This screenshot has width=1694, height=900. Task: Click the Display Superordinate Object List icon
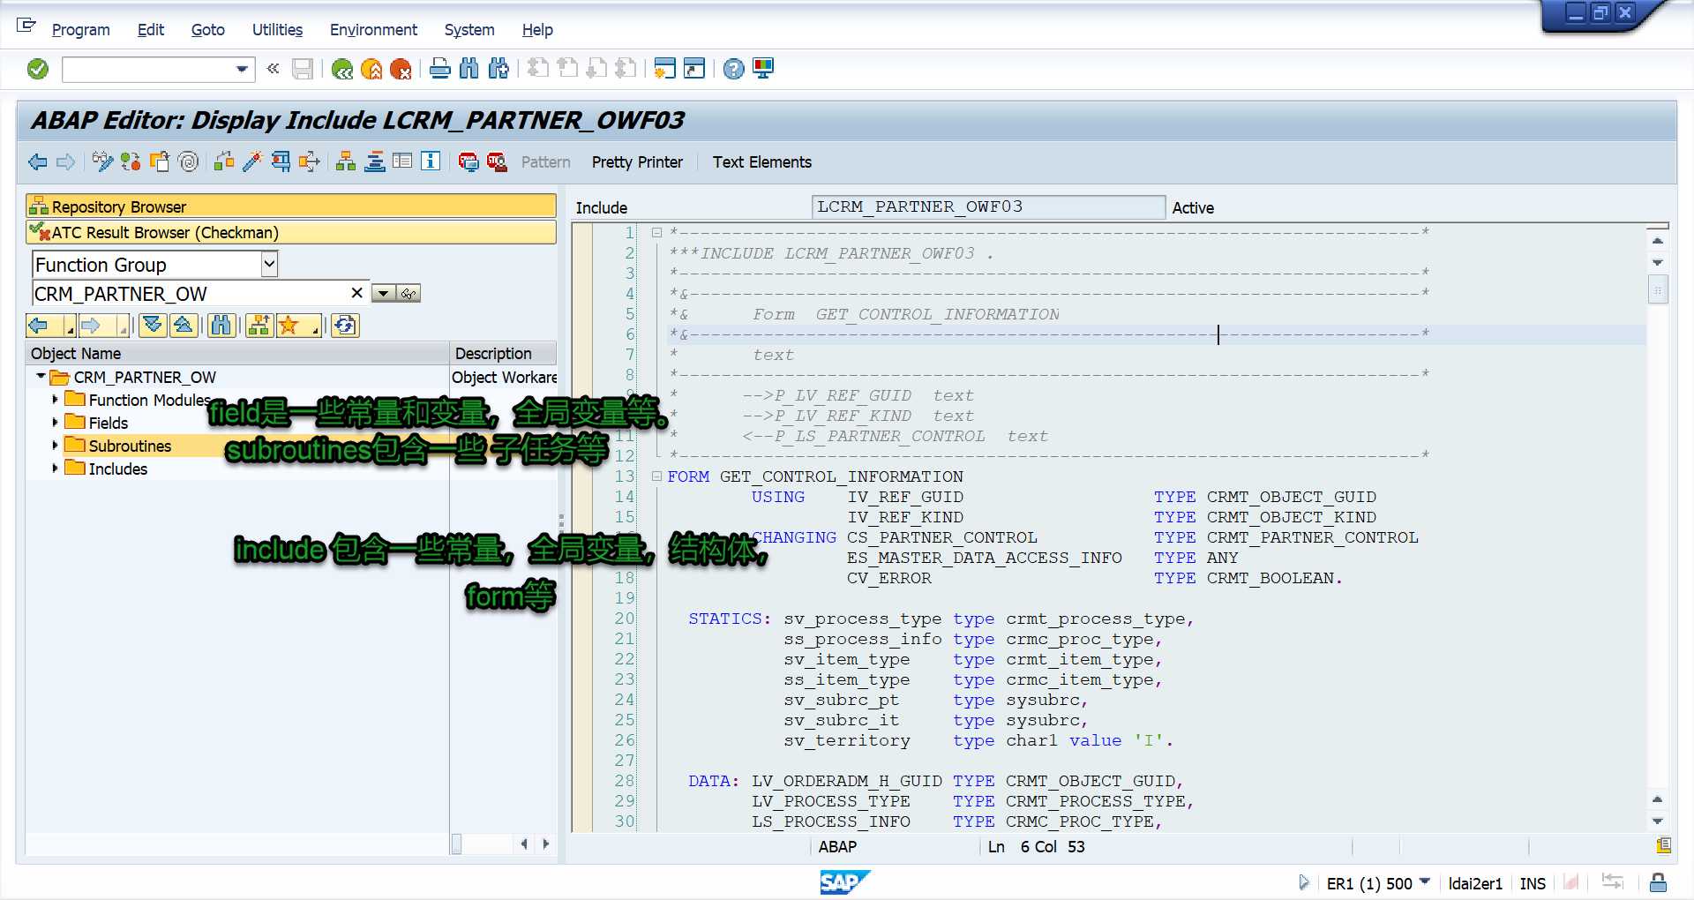tap(259, 326)
